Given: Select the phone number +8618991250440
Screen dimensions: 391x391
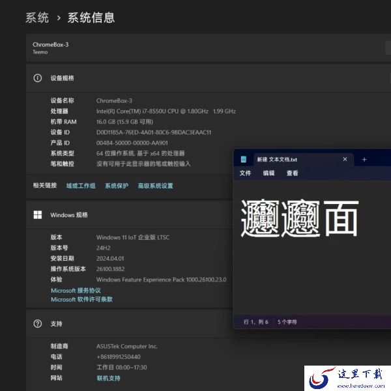Looking at the screenshot, I should 119,357.
